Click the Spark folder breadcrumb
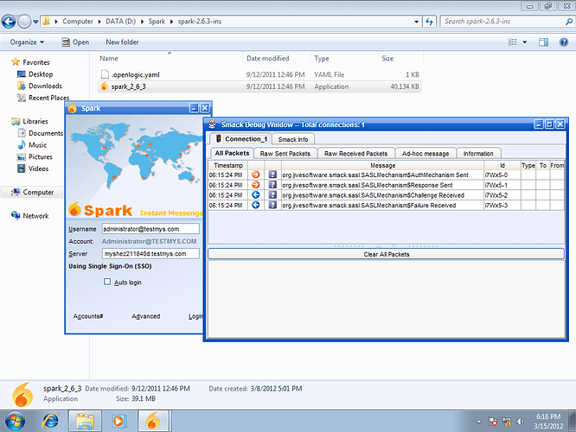This screenshot has width=576, height=432. [x=157, y=22]
